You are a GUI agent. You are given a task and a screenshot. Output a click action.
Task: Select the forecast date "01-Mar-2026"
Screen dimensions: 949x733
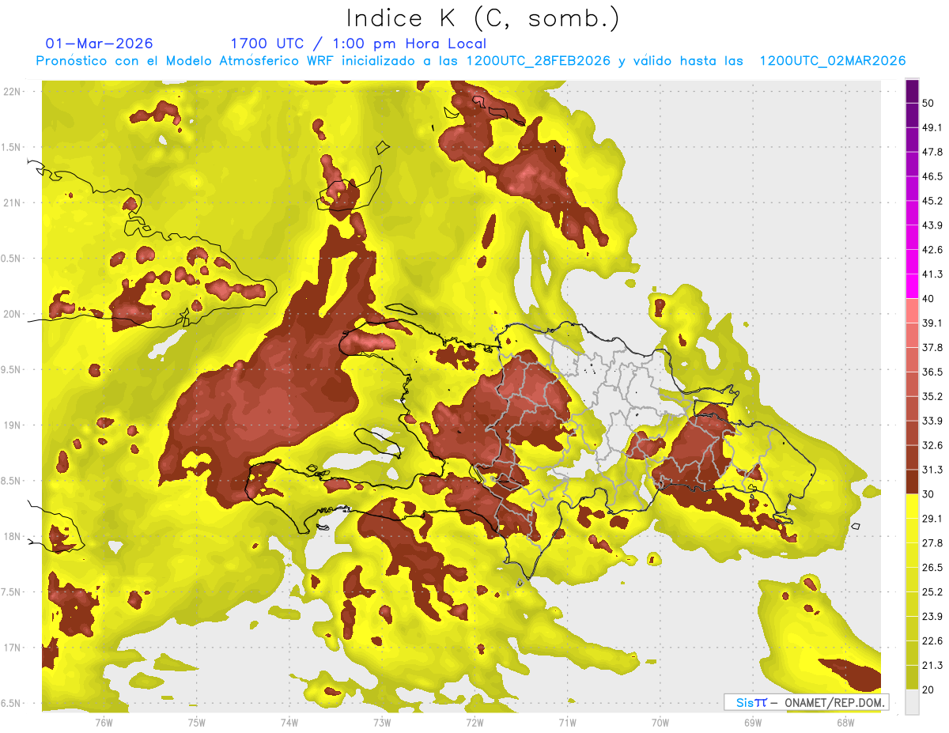[100, 43]
